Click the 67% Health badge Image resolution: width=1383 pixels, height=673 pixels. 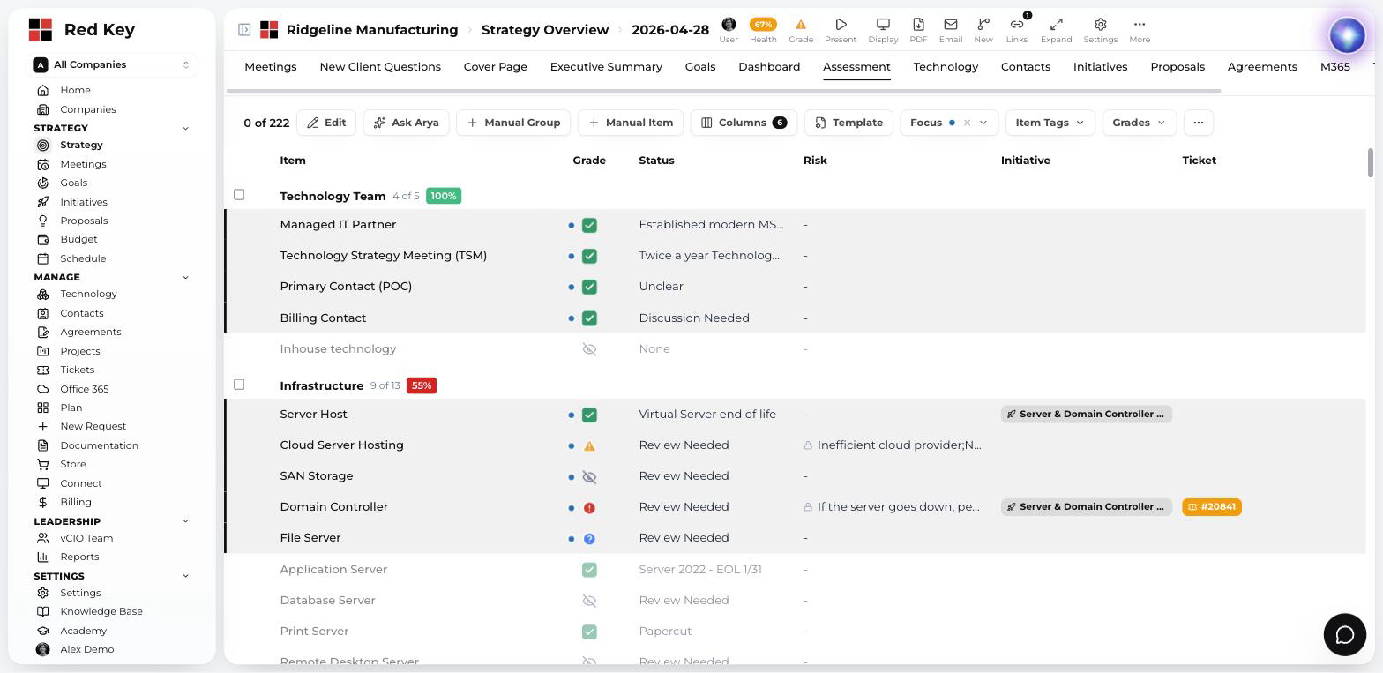pos(763,25)
